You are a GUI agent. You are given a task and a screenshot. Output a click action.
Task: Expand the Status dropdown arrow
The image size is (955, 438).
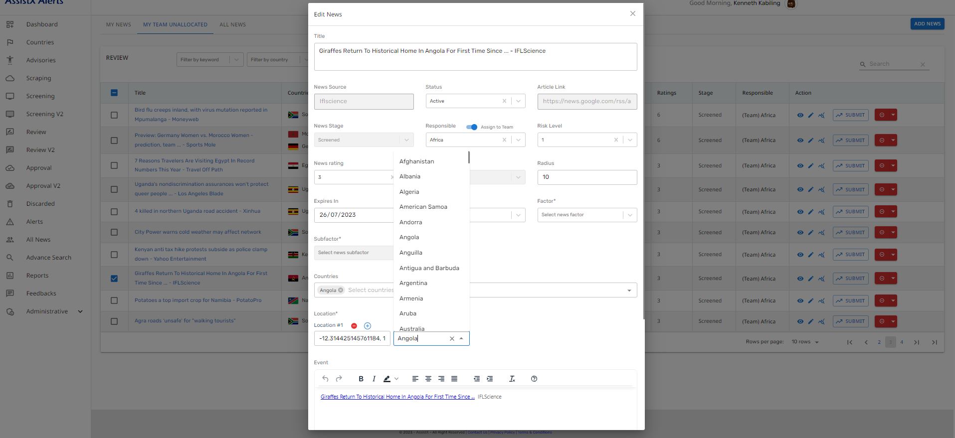(518, 101)
